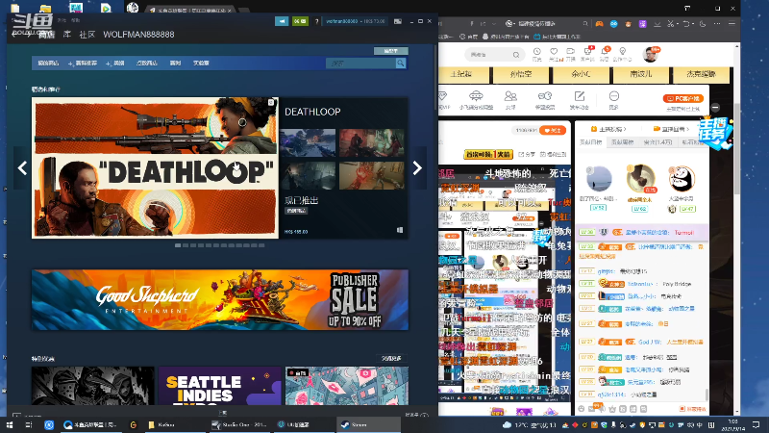769x433 pixels.
Task: Click the Steam store search magnifier icon
Action: pos(401,64)
